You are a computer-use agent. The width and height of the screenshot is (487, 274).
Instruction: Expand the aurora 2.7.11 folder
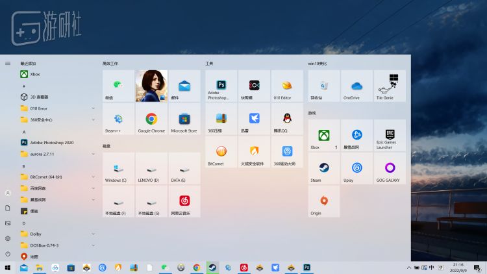(x=57, y=154)
